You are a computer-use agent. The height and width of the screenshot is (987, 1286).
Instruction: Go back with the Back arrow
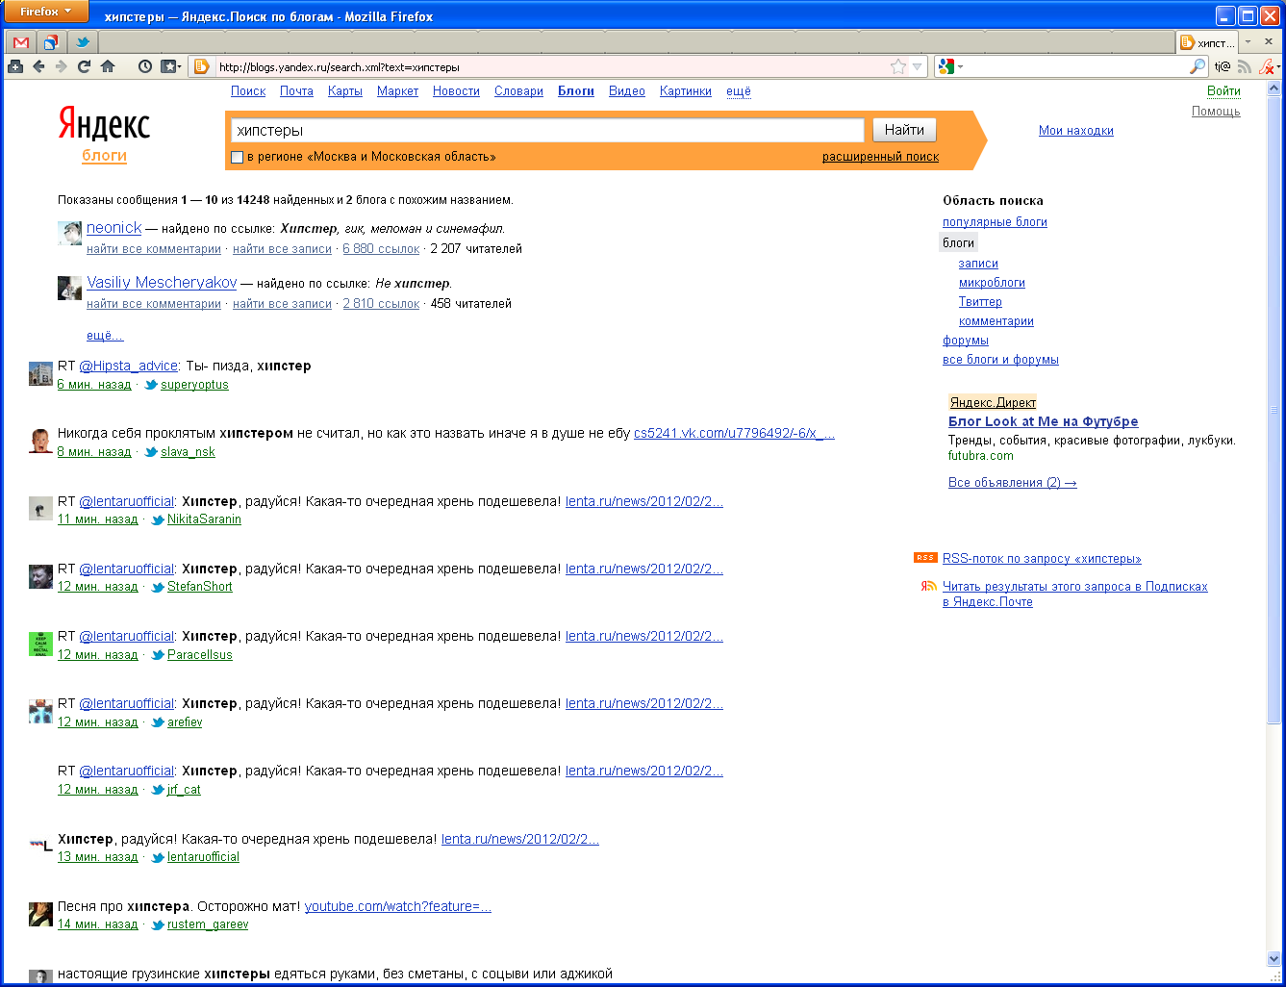coord(38,66)
